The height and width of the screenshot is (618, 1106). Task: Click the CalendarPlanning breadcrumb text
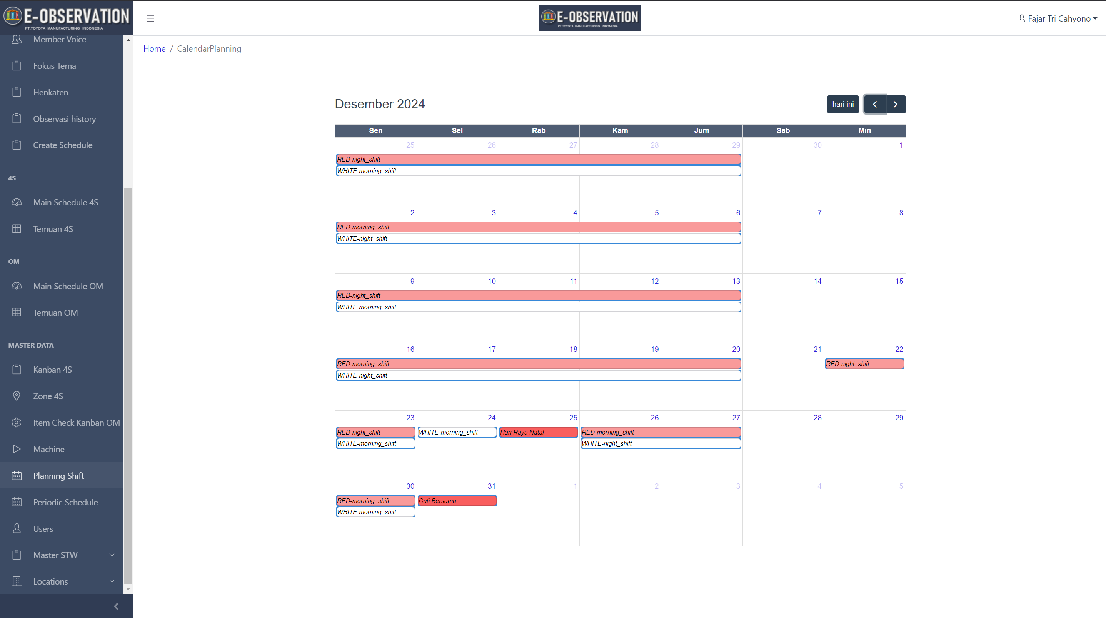coord(209,48)
